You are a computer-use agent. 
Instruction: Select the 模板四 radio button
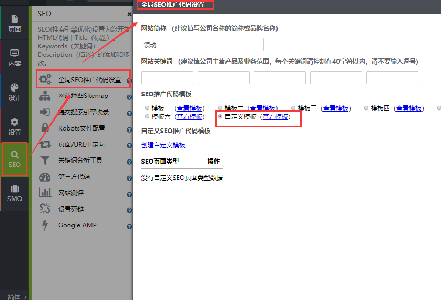click(367, 108)
